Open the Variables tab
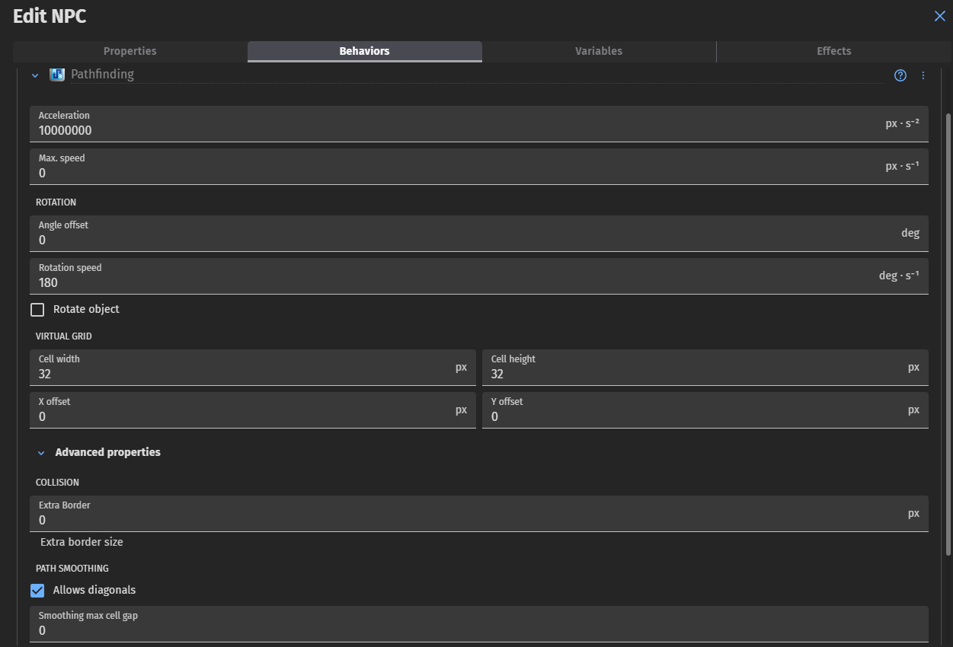The height and width of the screenshot is (647, 953). point(599,51)
